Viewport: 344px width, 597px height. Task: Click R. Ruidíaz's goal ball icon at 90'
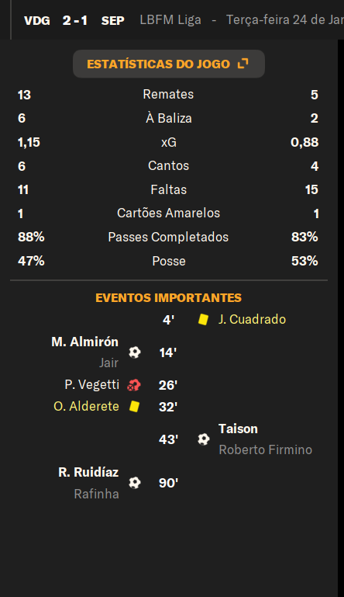tap(135, 483)
